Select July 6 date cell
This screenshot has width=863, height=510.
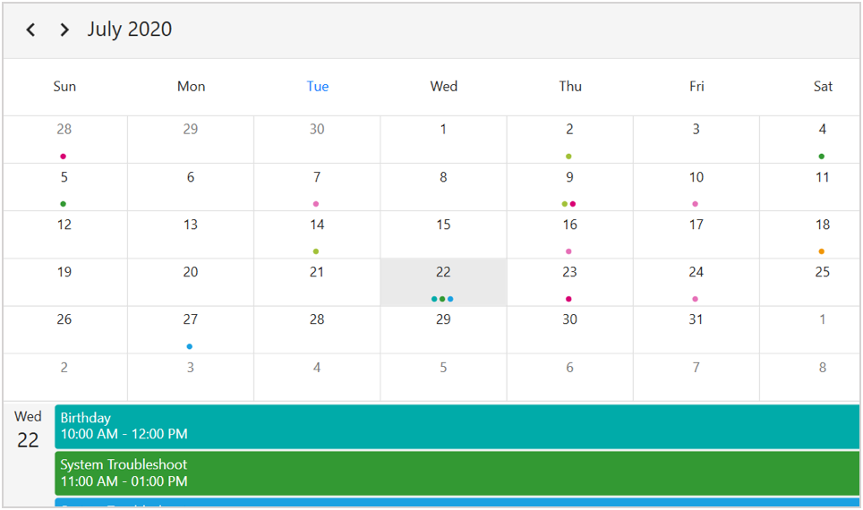(x=191, y=187)
